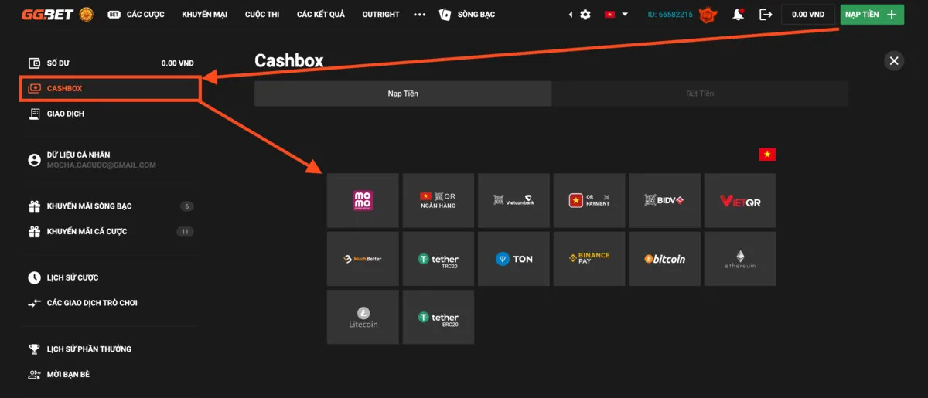Choose Ethereum deposit tile

point(740,259)
